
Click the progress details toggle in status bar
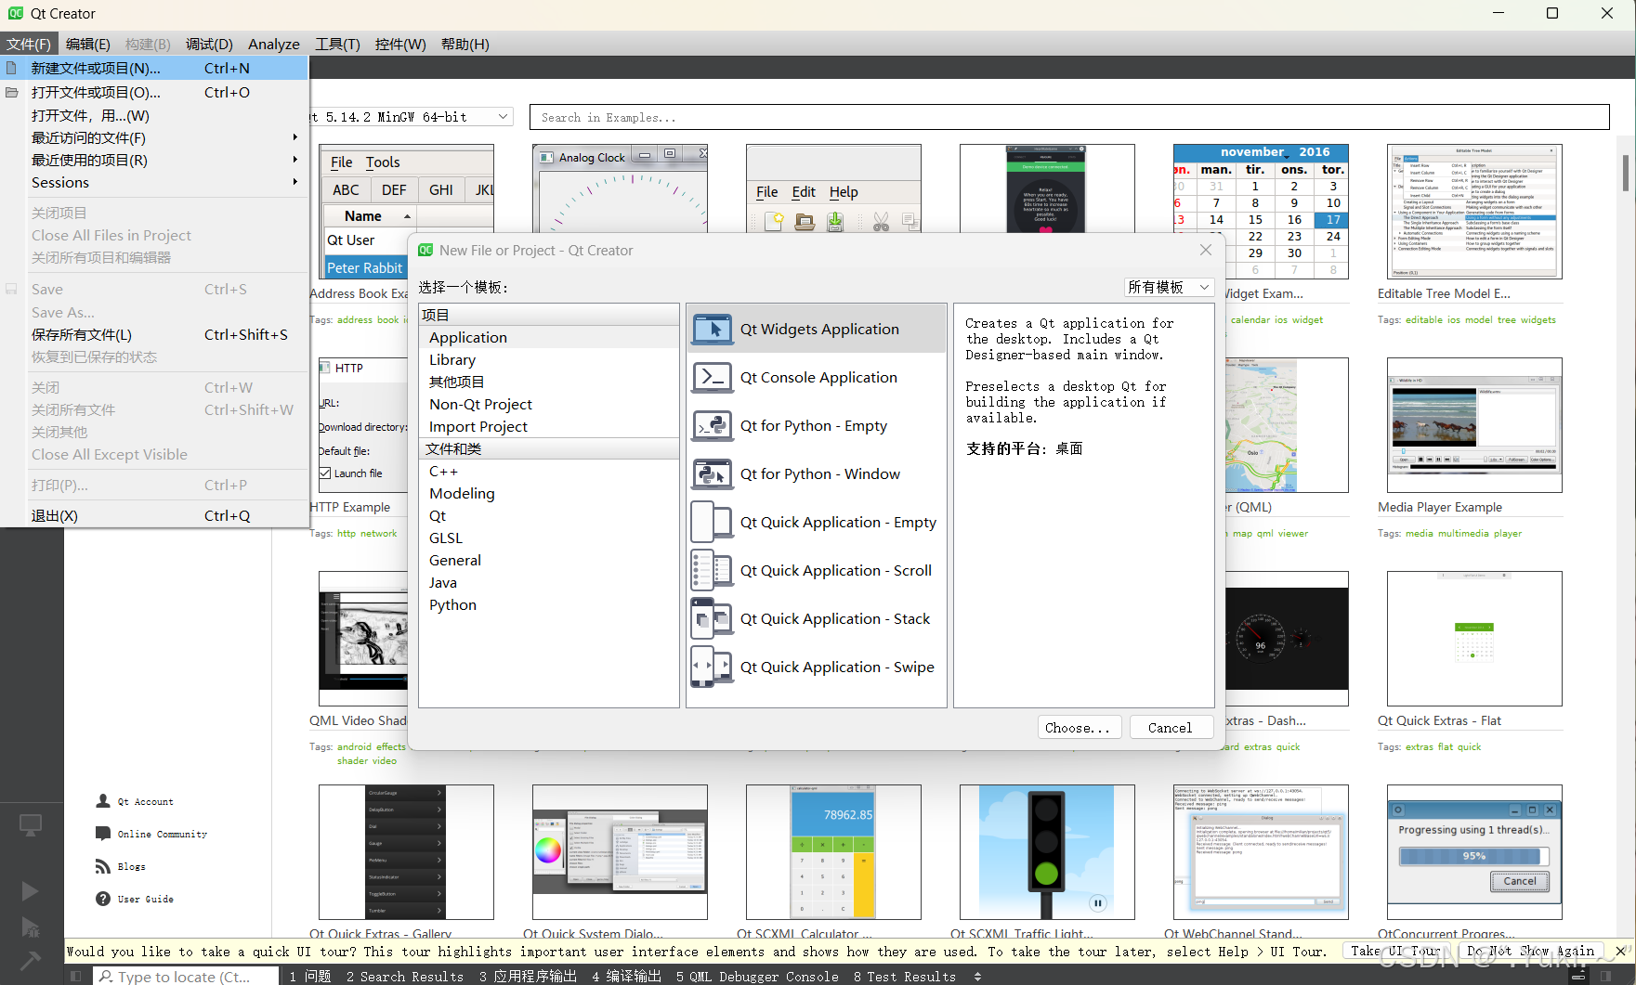coord(1579,977)
